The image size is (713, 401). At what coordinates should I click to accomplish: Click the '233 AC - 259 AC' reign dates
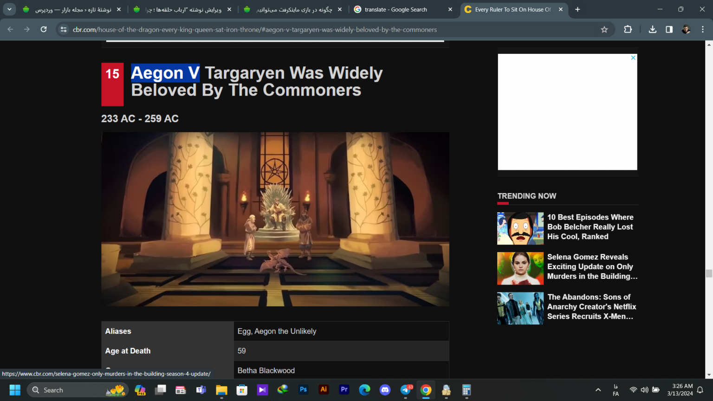coord(140,118)
